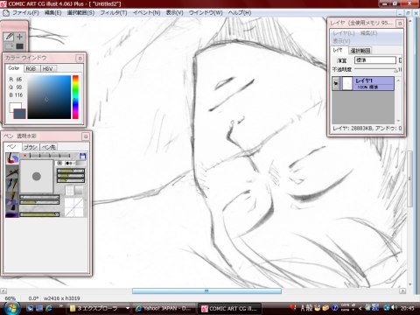The width and height of the screenshot is (420, 315).
Task: Switch to the RGB tab in the Color window
Action: 31,68
